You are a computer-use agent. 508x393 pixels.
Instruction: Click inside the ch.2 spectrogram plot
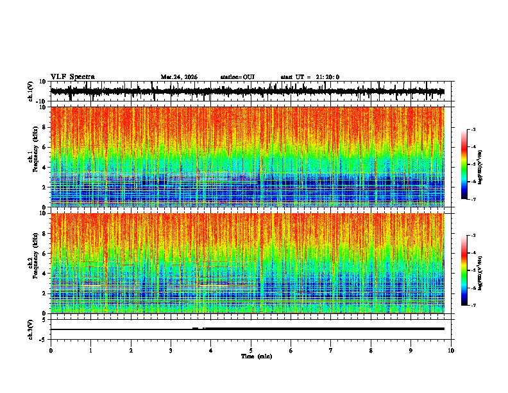(248, 263)
